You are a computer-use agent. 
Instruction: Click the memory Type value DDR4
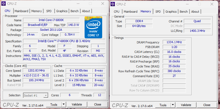click(139, 21)
